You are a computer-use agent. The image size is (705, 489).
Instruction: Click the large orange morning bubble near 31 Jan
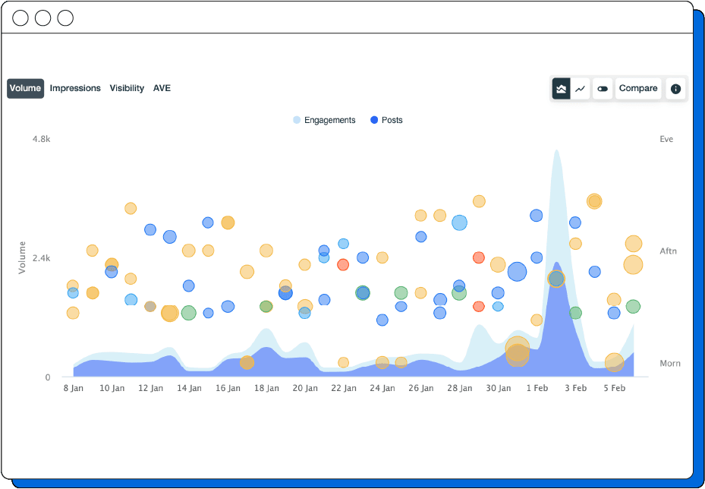[x=517, y=351]
